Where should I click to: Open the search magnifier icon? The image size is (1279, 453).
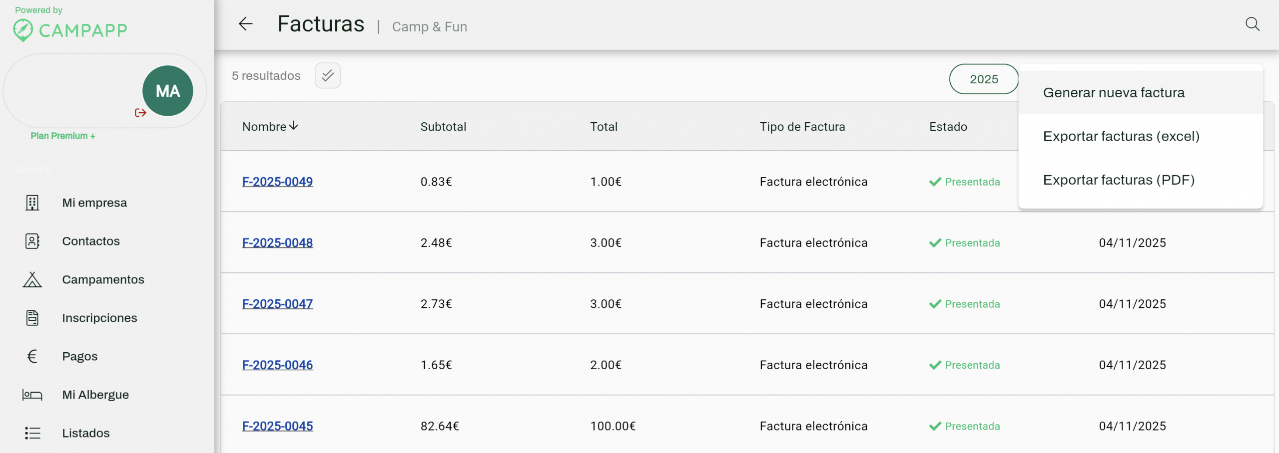click(x=1252, y=24)
